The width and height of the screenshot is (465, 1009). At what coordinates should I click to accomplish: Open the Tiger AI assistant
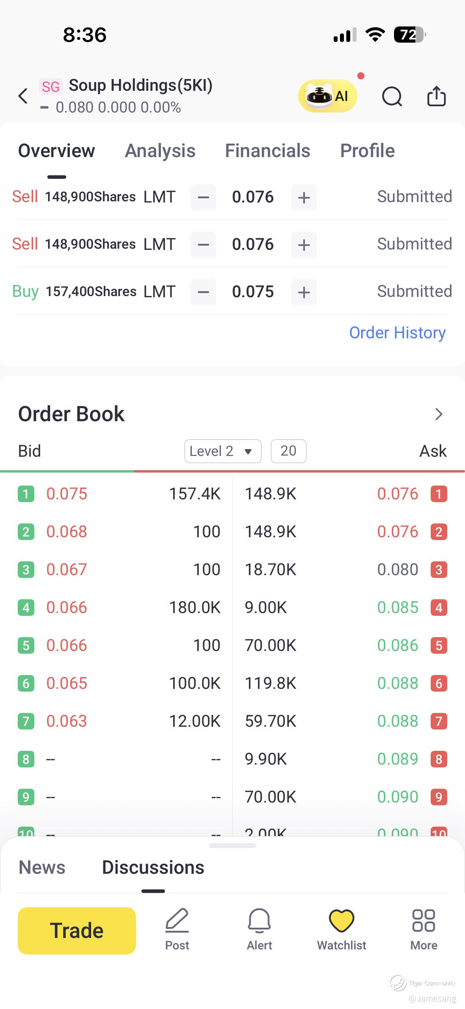tap(327, 96)
